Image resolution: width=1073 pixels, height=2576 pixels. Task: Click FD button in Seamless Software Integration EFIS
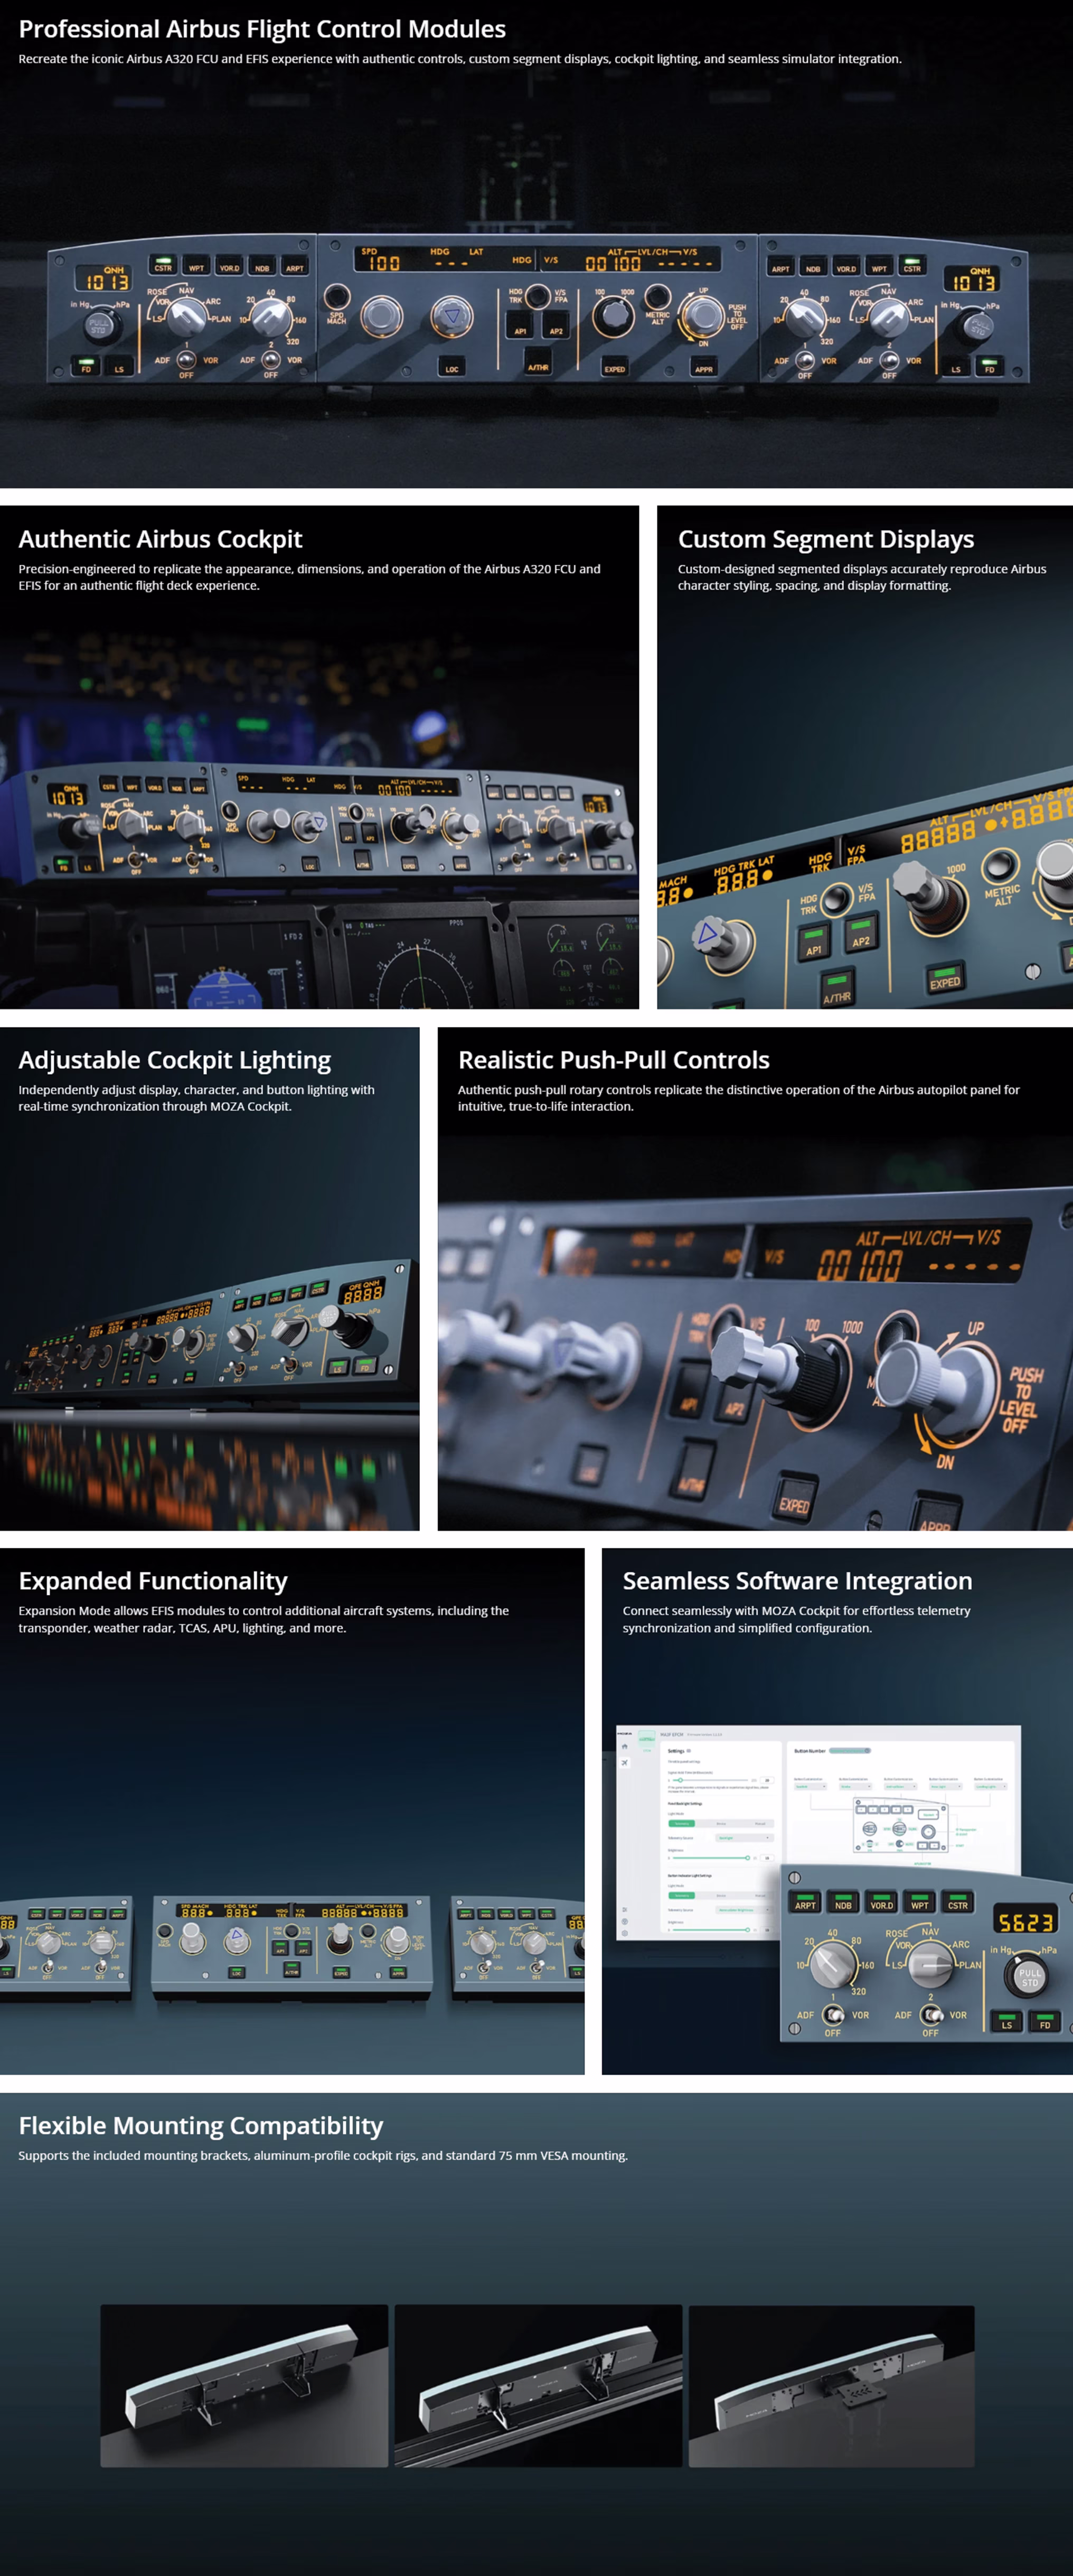tap(1044, 2021)
